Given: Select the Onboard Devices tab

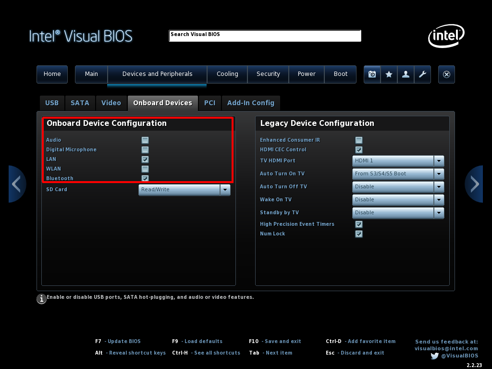Looking at the screenshot, I should pos(162,103).
